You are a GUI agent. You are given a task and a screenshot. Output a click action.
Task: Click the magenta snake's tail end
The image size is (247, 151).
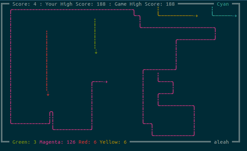158,74
